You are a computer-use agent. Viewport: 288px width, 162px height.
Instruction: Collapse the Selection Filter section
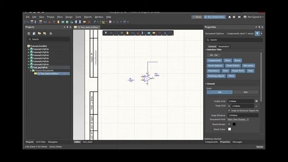[x=206, y=49]
